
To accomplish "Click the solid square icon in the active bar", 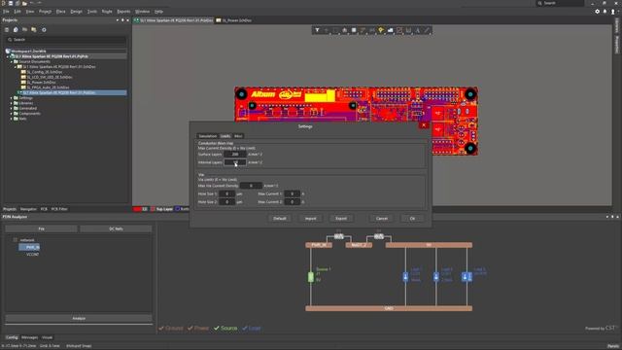I will pyautogui.click(x=354, y=30).
